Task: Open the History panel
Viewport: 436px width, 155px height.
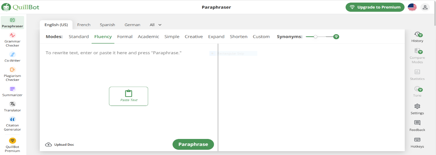Action: 417,37
